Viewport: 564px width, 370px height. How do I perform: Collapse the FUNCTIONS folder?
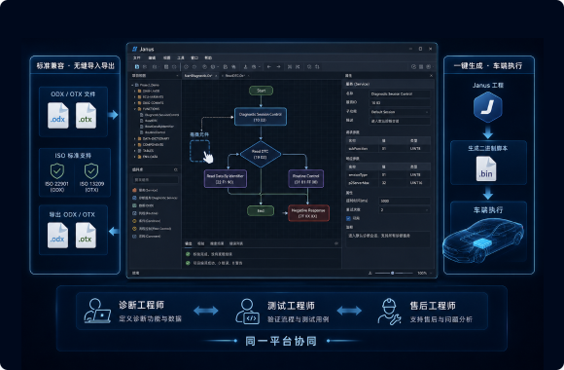pyautogui.click(x=135, y=109)
